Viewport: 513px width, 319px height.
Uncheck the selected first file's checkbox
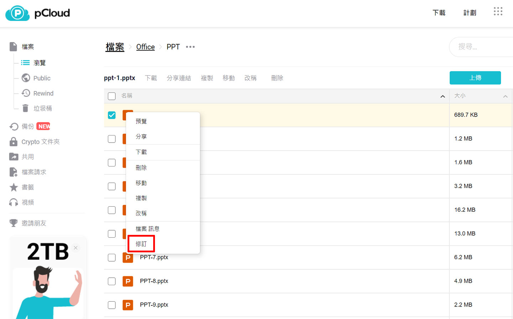coord(112,115)
